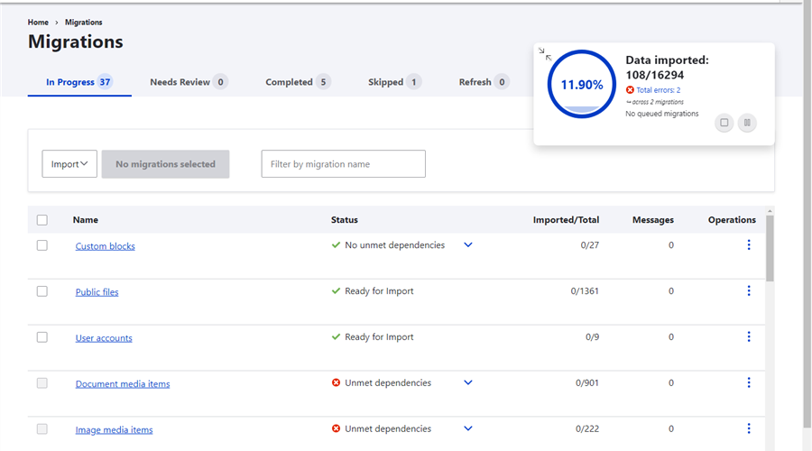812x451 pixels.
Task: Click the 0/901 value for Document media items
Action: tap(587, 382)
